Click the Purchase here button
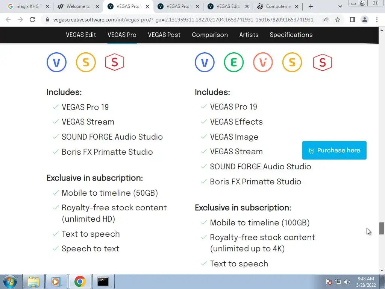The image size is (385, 289). 334,151
